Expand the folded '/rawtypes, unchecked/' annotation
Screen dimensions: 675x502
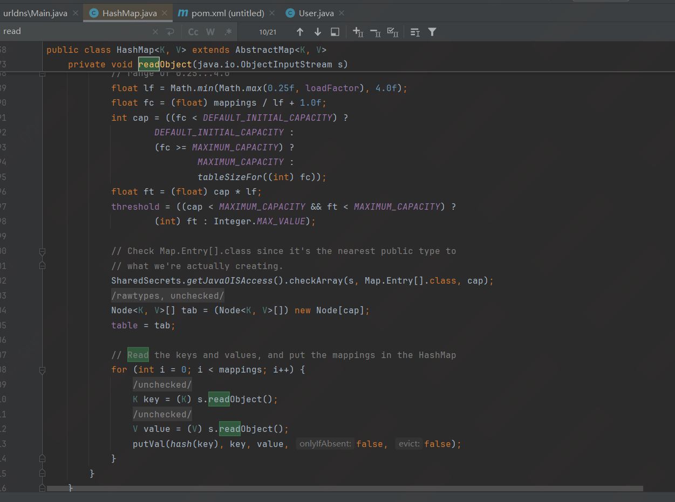coord(167,295)
